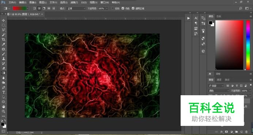
Task: Select the Crop tool
Action: 3,39
